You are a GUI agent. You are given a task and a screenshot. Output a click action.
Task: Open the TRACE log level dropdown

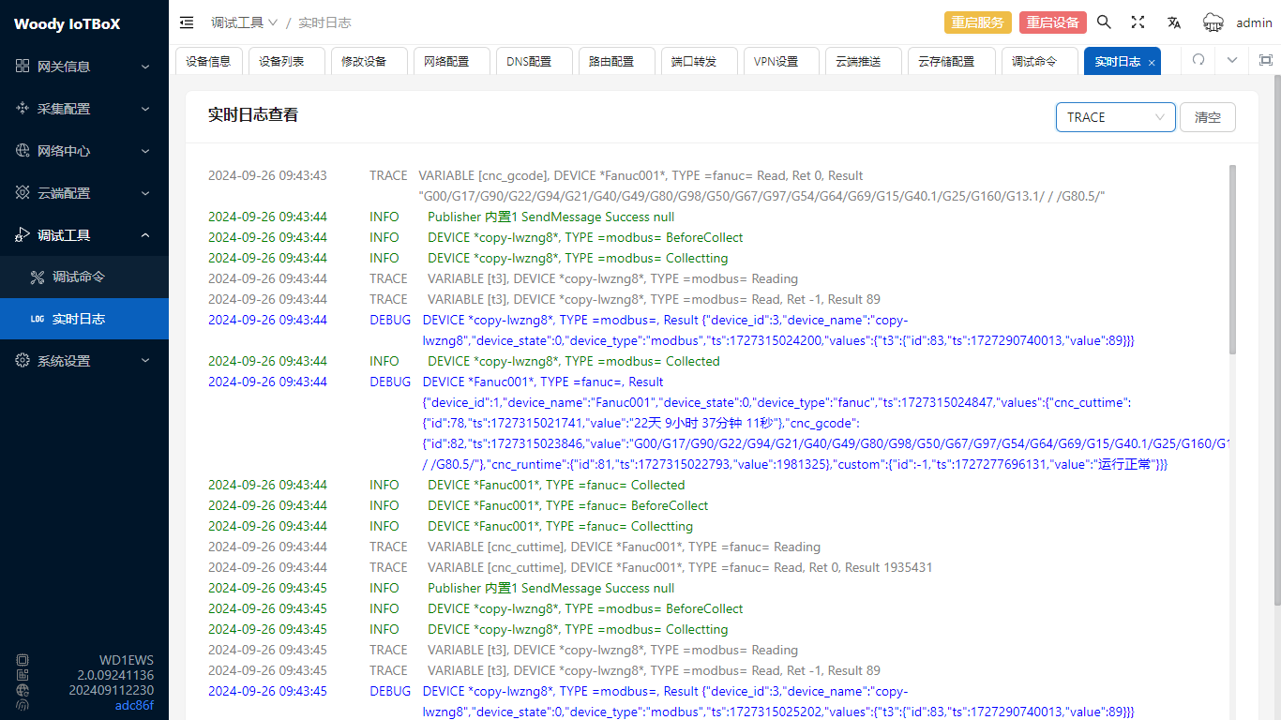[x=1115, y=117]
